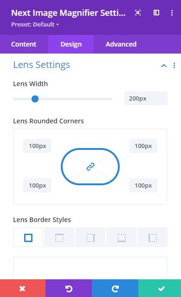Viewport: 181px width, 297px height.
Task: Select the bottom border style icon
Action: (122, 237)
